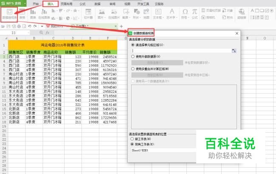Click the option button form control icon
Viewport: 276px width, 174px height.
click(272, 11)
